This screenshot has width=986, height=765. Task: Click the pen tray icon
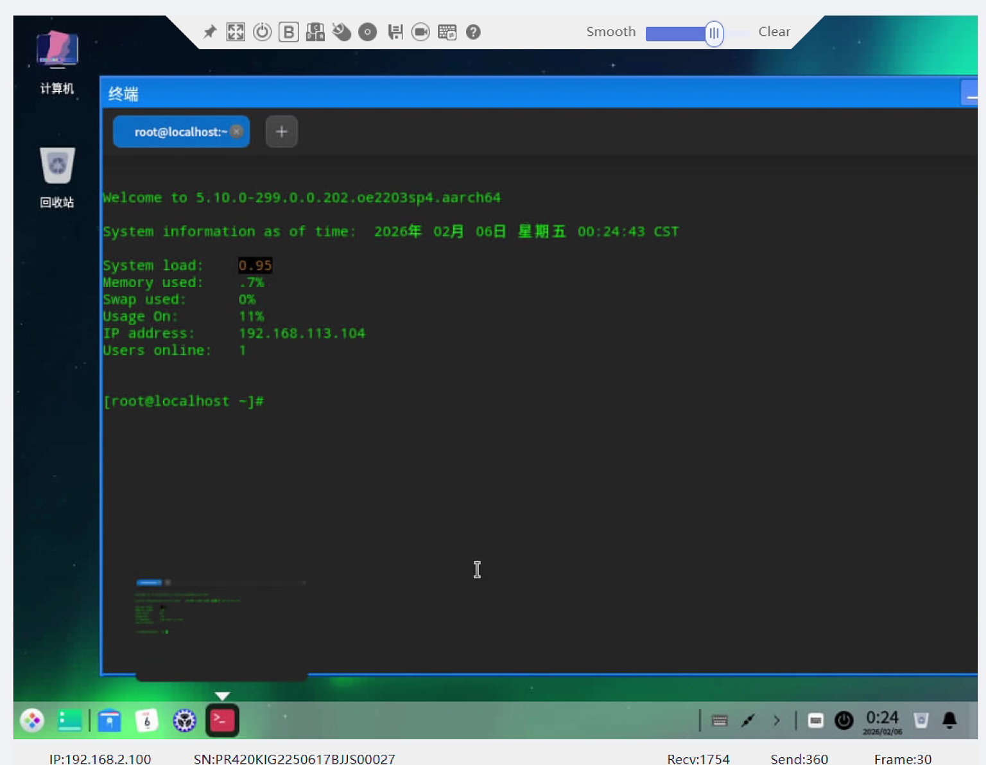point(748,721)
